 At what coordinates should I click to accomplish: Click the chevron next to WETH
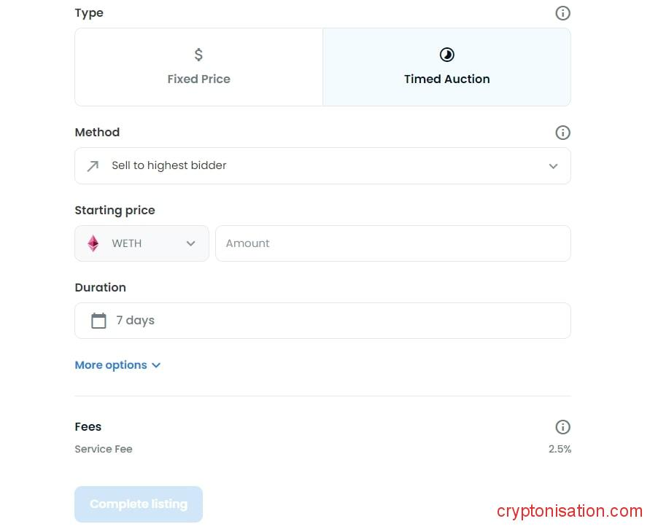tap(191, 243)
